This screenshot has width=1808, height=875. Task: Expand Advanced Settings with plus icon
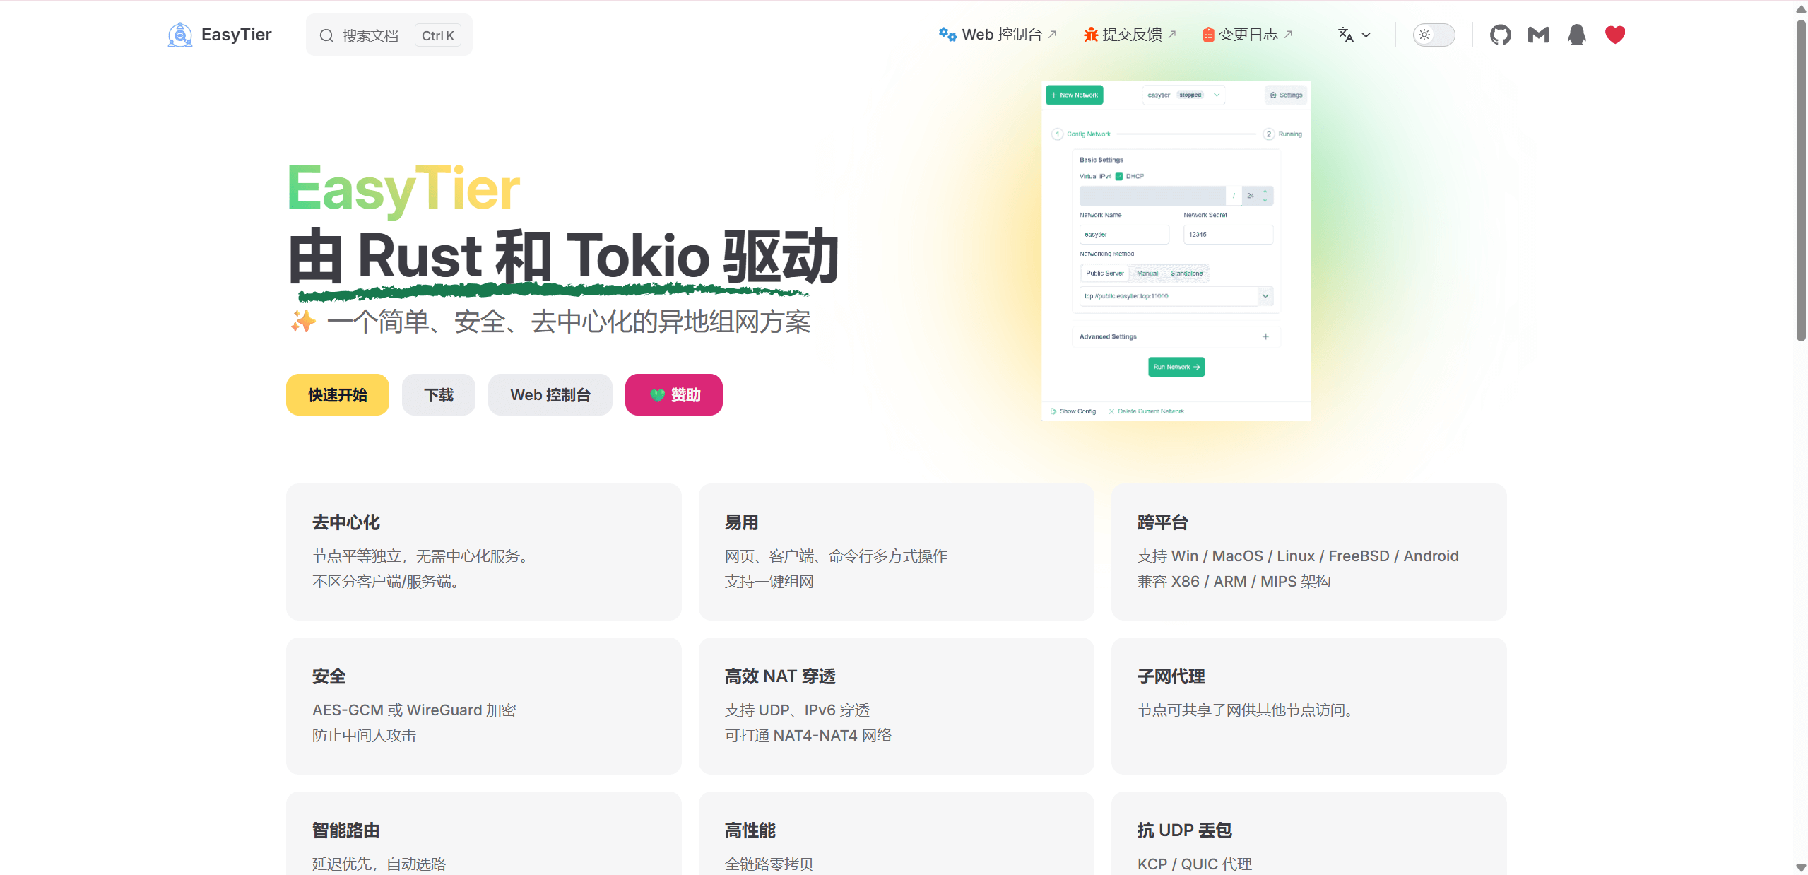pos(1265,337)
